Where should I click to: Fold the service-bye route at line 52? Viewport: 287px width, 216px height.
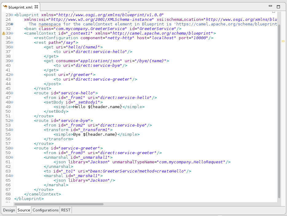[12, 121]
